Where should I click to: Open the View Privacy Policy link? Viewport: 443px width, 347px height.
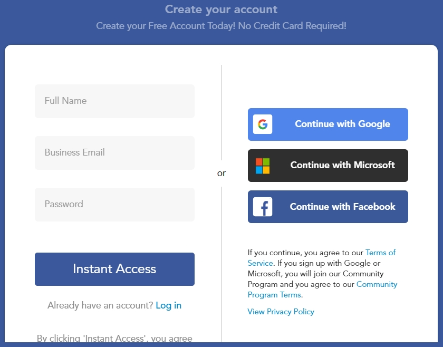pos(281,312)
